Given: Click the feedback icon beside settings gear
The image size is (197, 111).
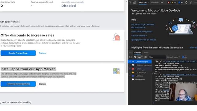Looking at the screenshot, I should pyautogui.click(x=191, y=2).
